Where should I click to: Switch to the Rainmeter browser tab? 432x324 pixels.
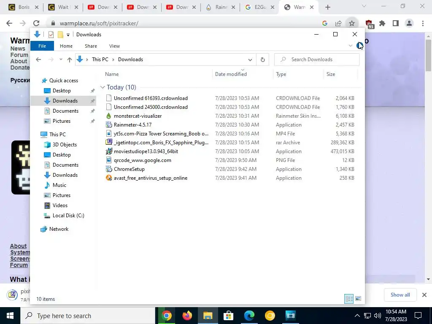coord(220,7)
